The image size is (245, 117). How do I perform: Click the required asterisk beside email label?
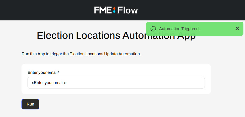point(58,72)
